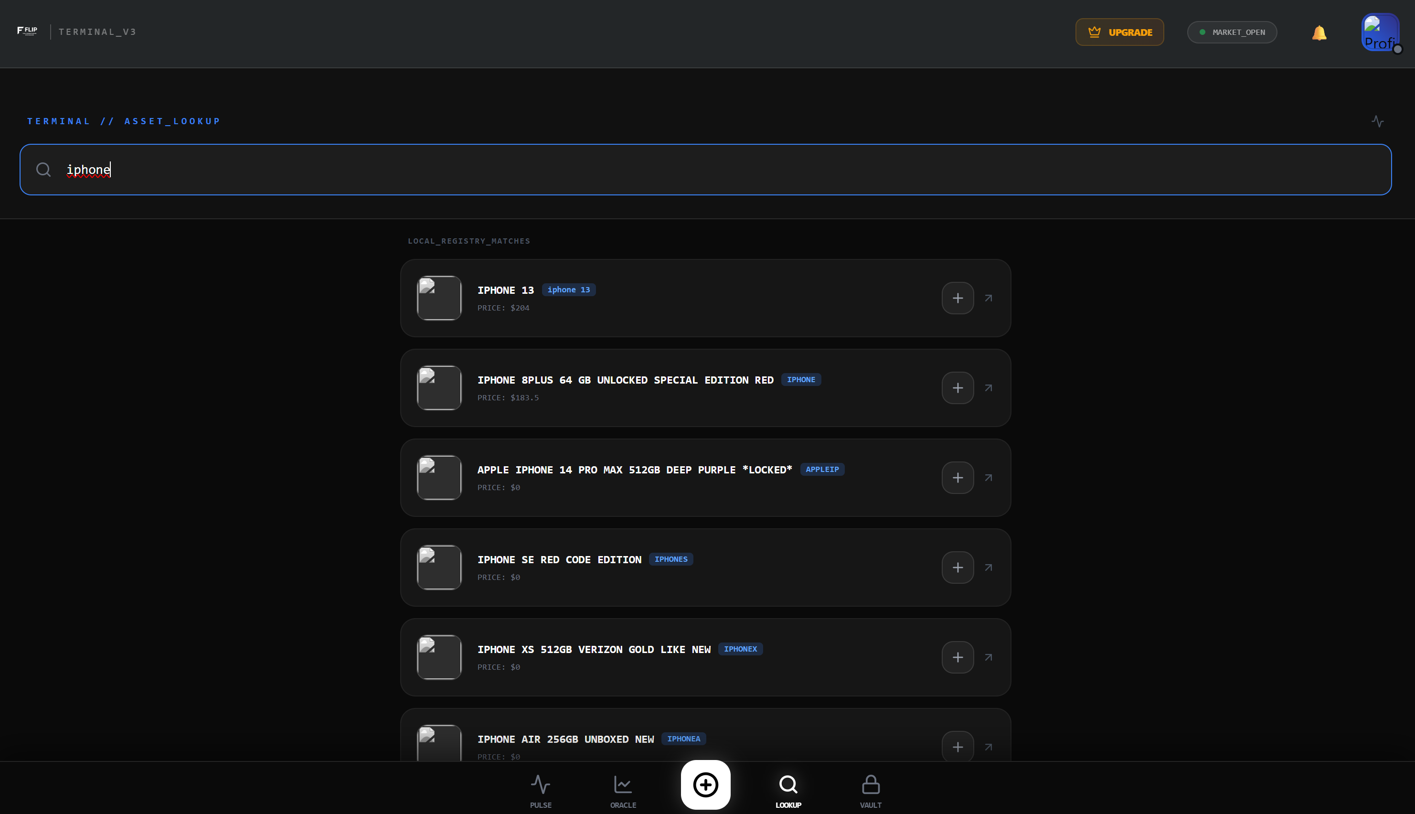This screenshot has height=814, width=1415.
Task: Click the waveform activity icon near ASSET_LOOKUP
Action: [1378, 121]
